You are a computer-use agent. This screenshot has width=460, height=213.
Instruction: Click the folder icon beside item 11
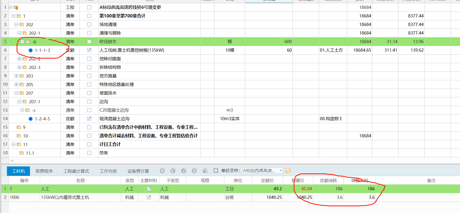[19, 144]
